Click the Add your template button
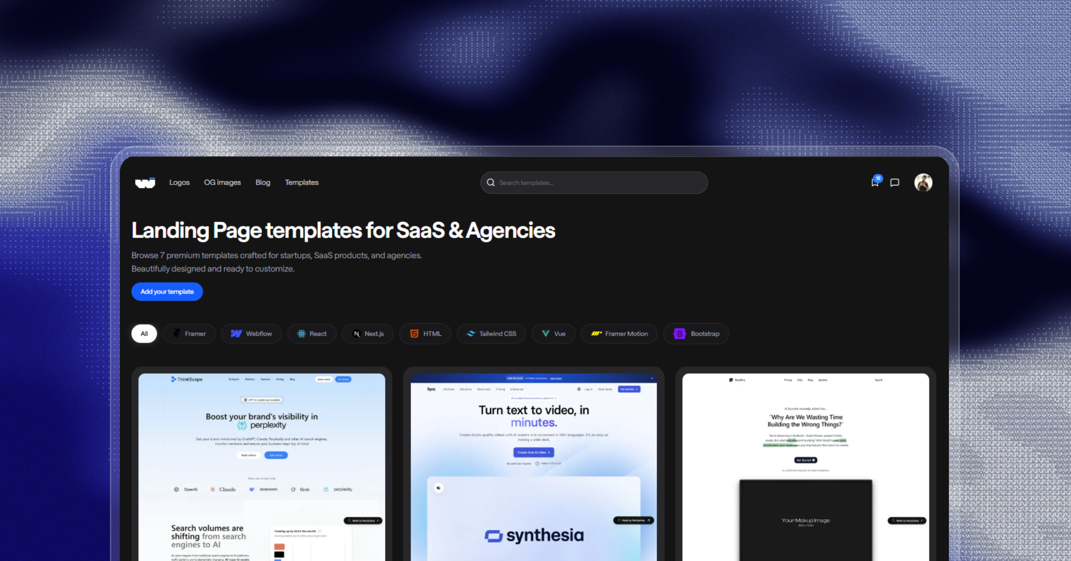This screenshot has height=561, width=1071. tap(167, 292)
